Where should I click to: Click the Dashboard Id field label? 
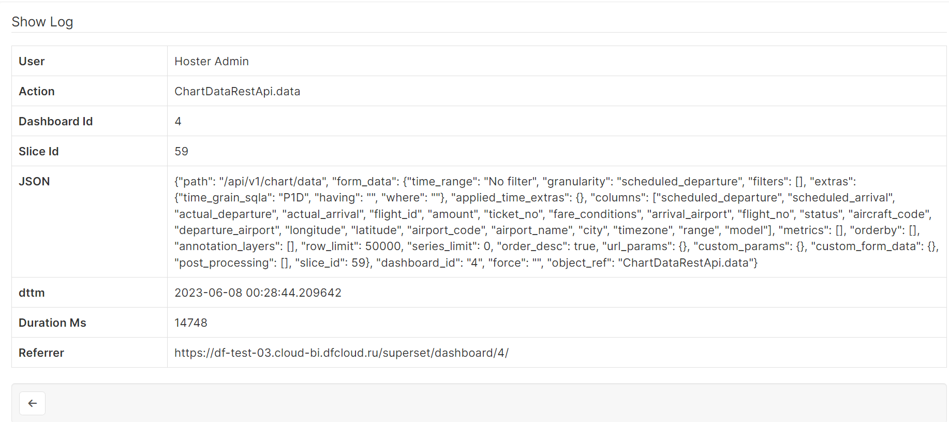tap(56, 121)
